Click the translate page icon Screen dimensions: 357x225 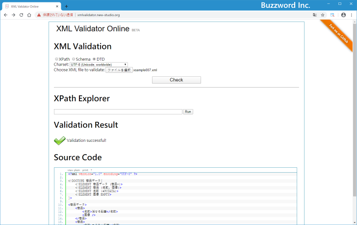coord(314,15)
